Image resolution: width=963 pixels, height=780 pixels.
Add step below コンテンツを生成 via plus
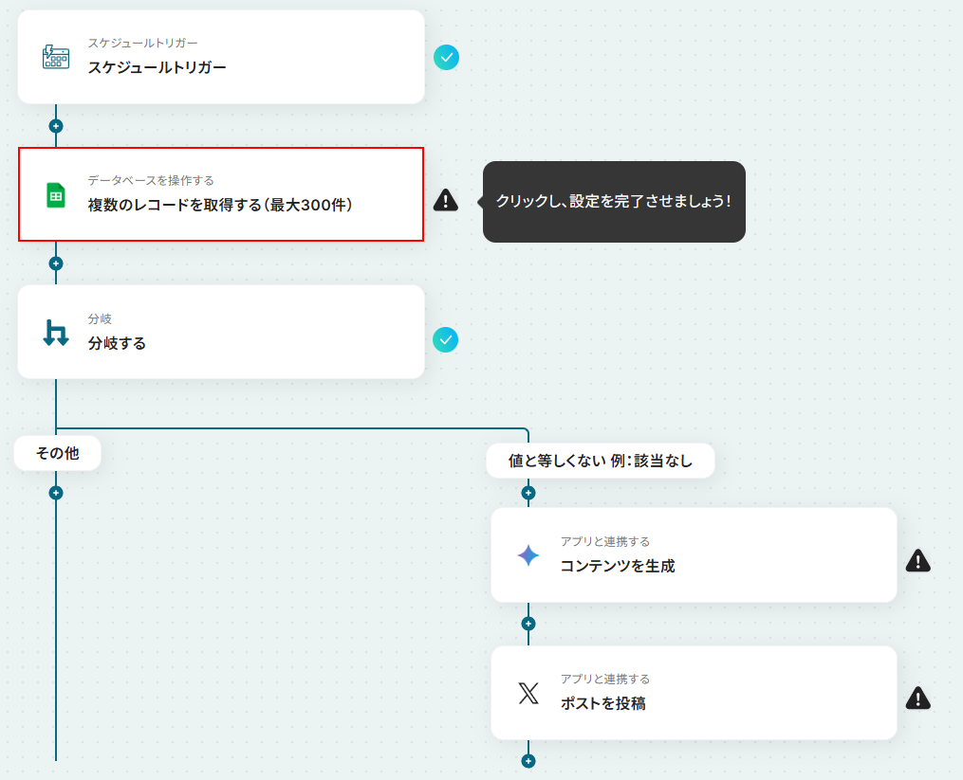point(528,624)
